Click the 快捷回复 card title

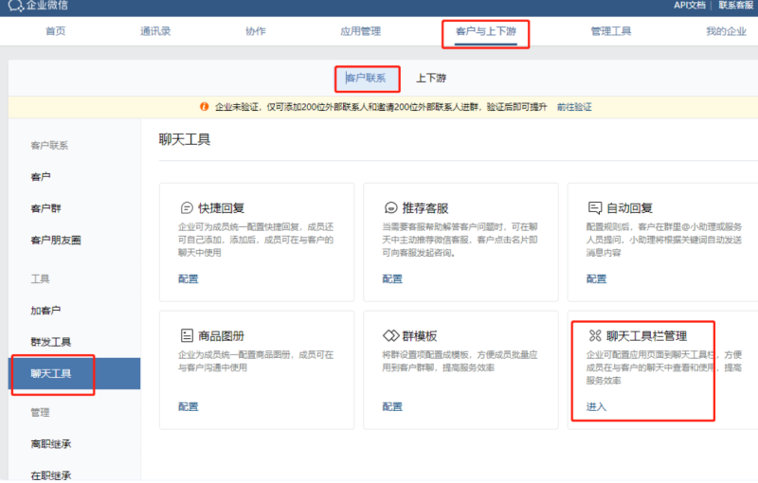221,208
